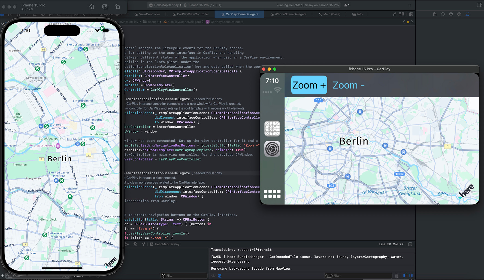
Task: Click the "Line: 50 Col: 77" indicator
Action: coord(391,244)
